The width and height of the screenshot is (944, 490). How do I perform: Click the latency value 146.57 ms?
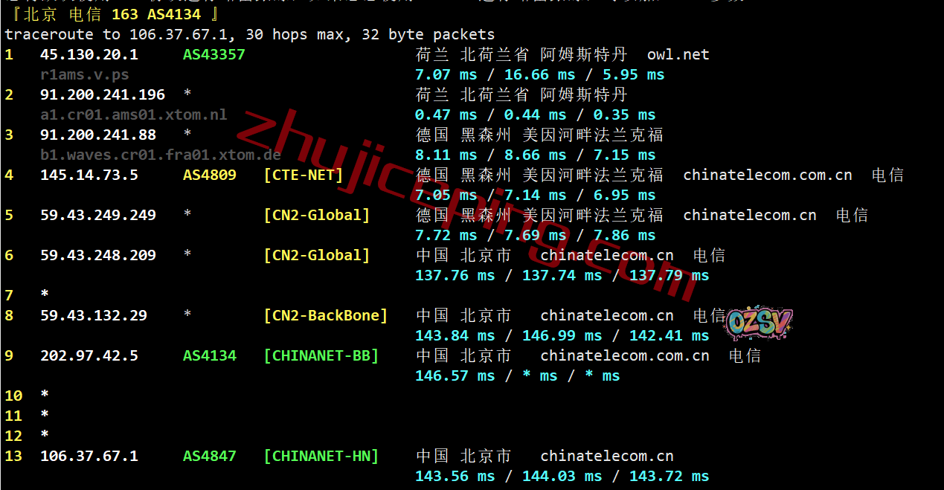tap(455, 375)
